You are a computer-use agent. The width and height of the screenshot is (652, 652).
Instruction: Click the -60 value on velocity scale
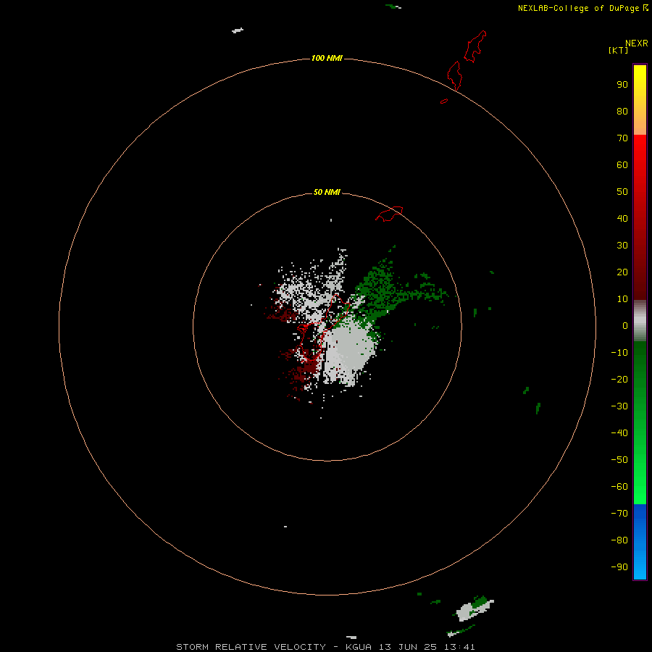(x=619, y=487)
